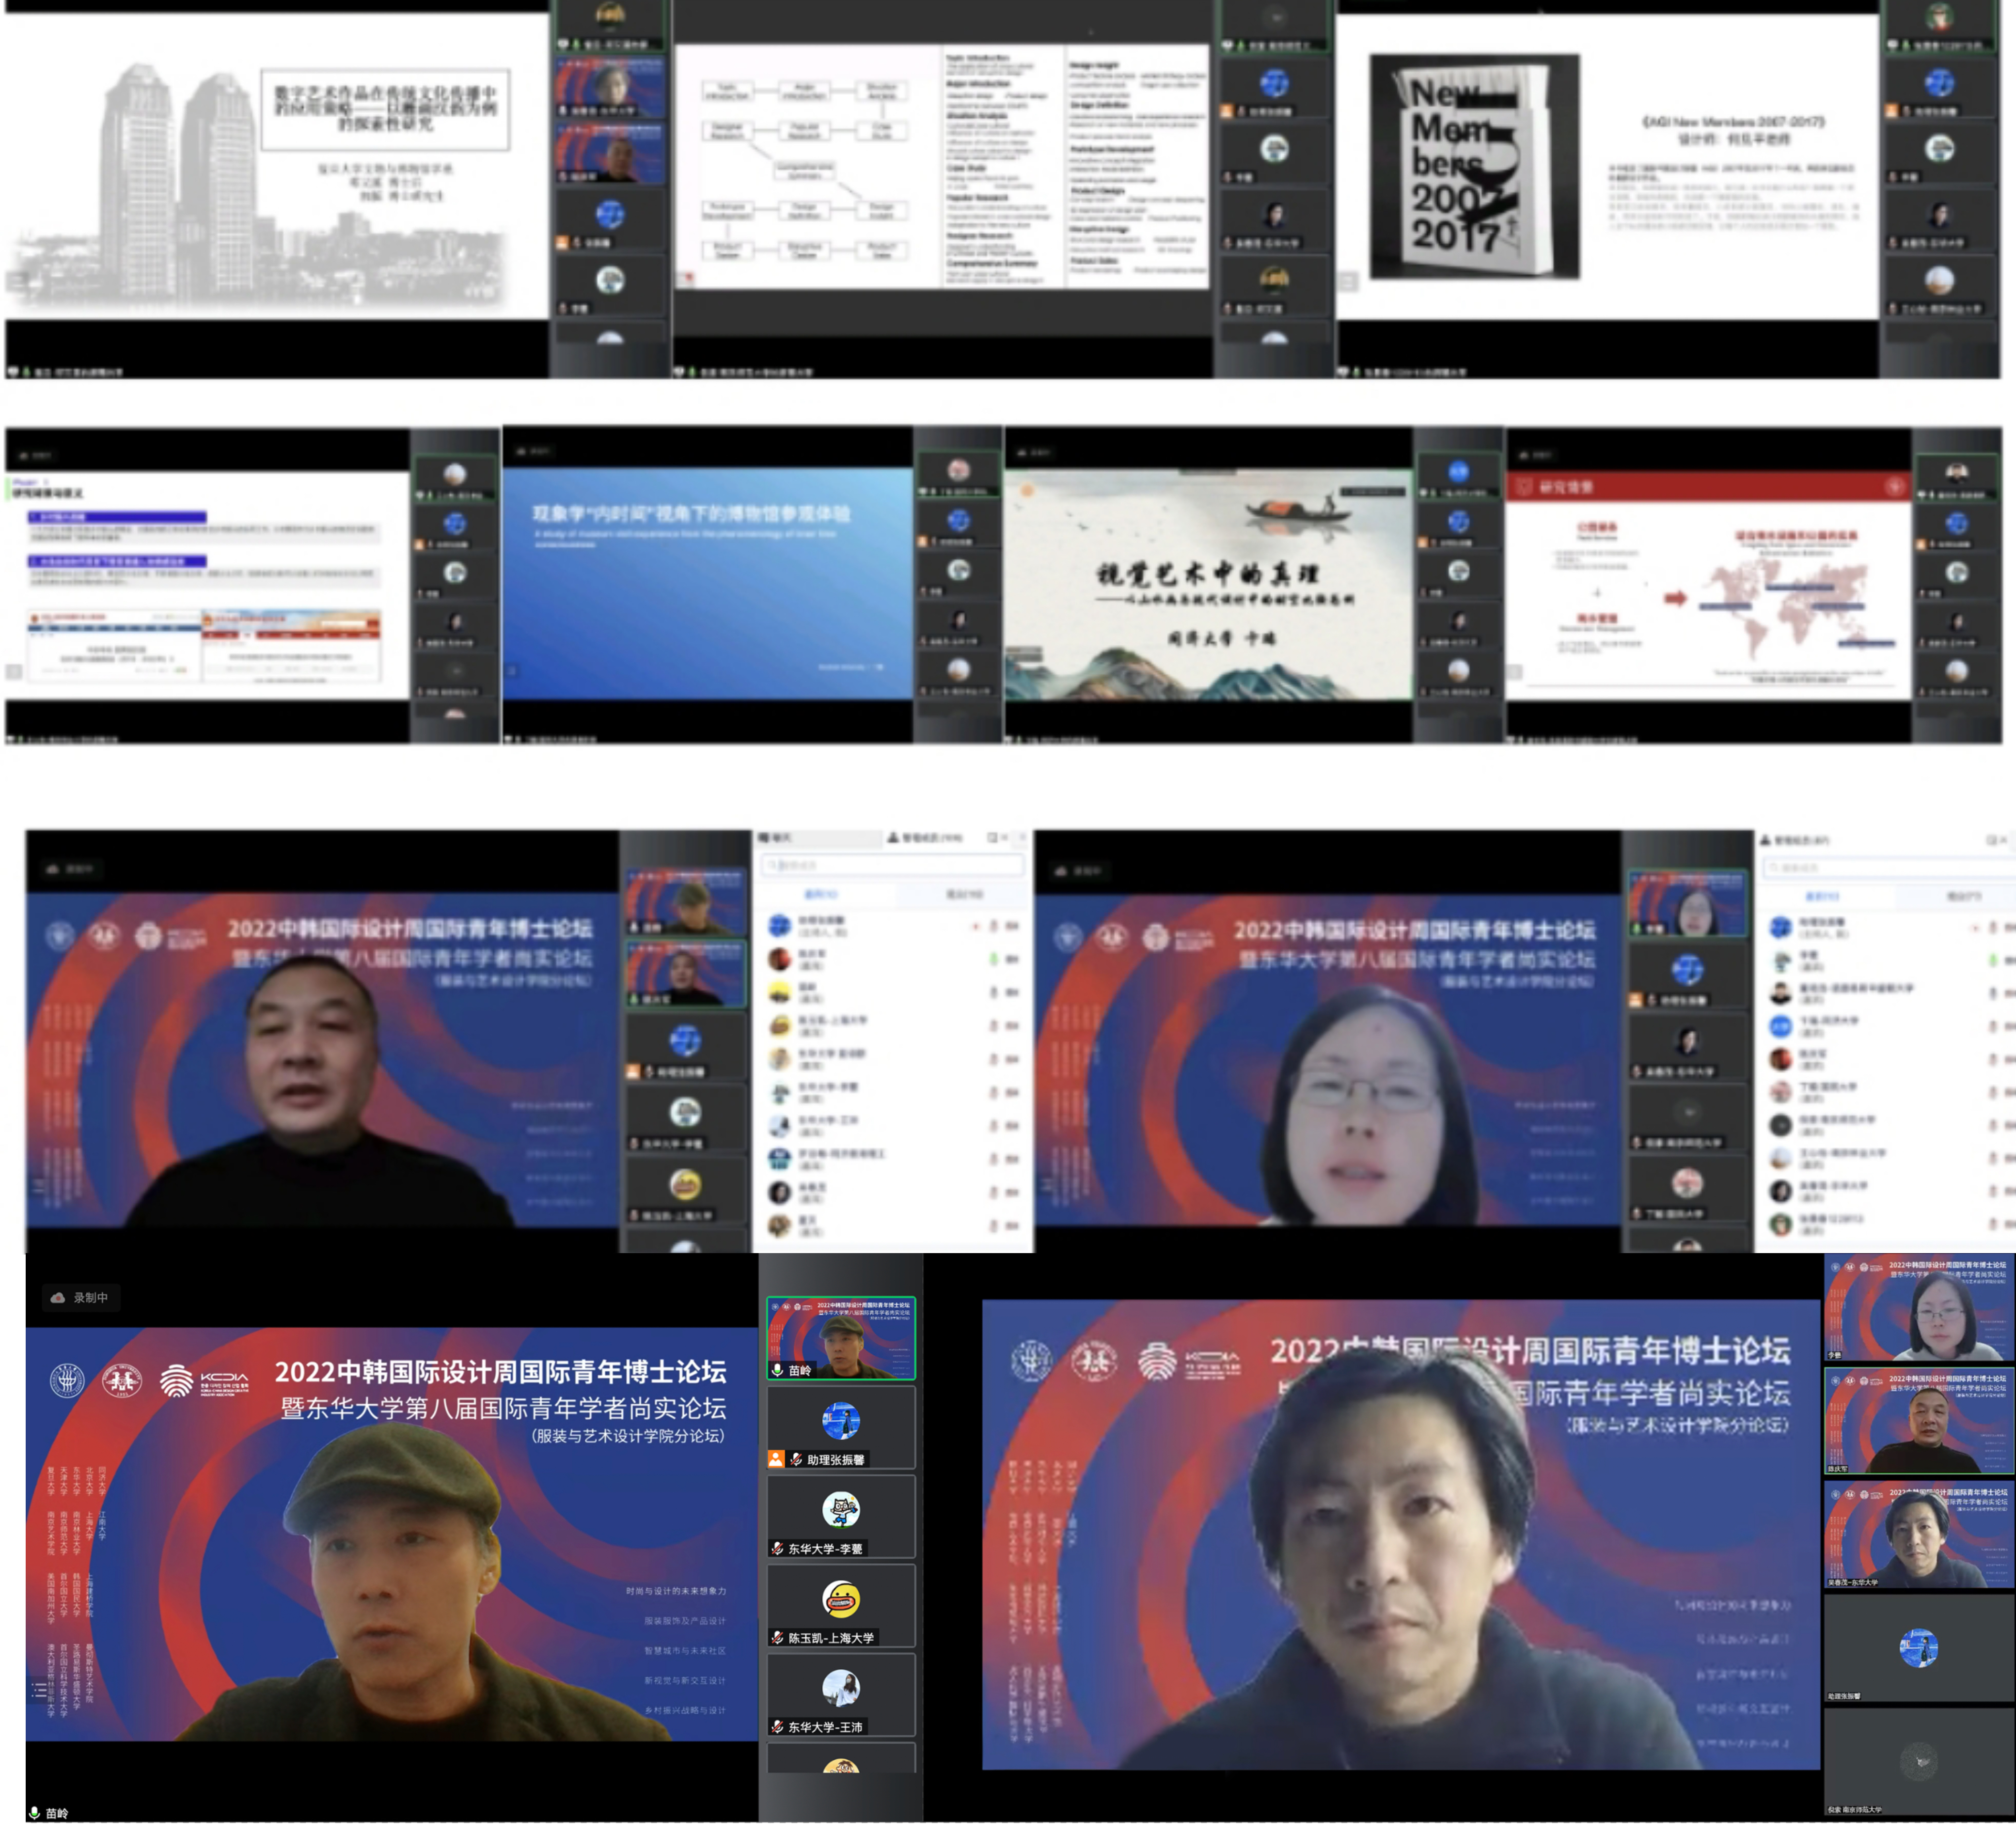Pop out right member panel via square icon
Screen dimensions: 2016x1830
pos(1991,840)
